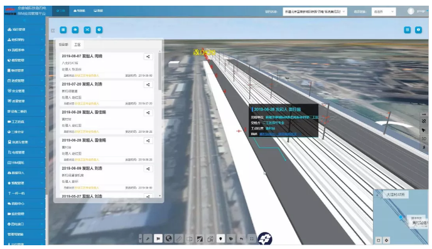Click the list panel's vertical scrollbar thumb
The width and height of the screenshot is (432, 249).
pos(159,71)
